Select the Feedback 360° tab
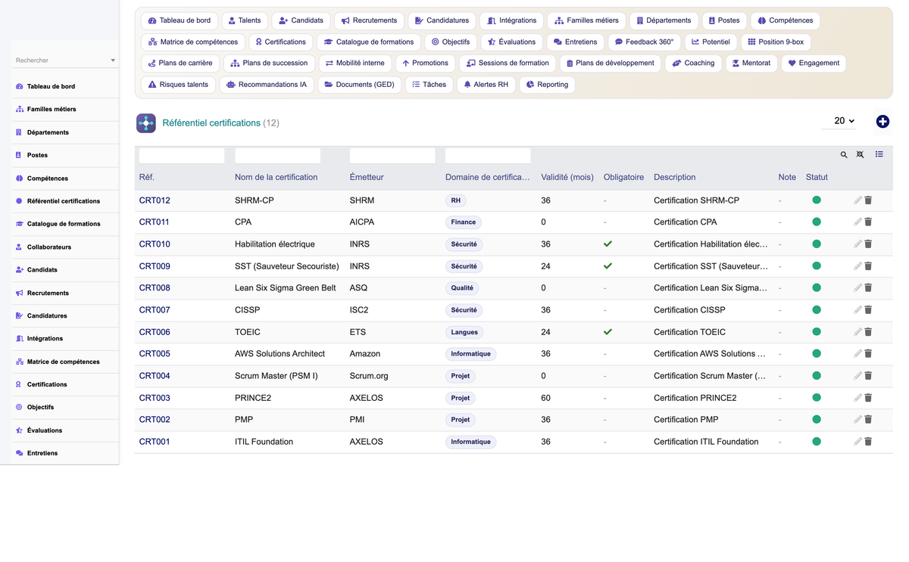Screen dimensions: 909x562 point(644,42)
